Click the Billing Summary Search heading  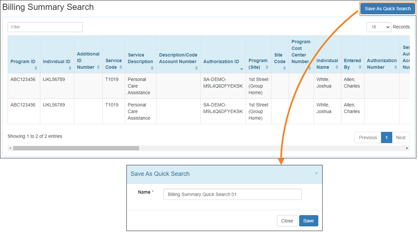point(48,7)
